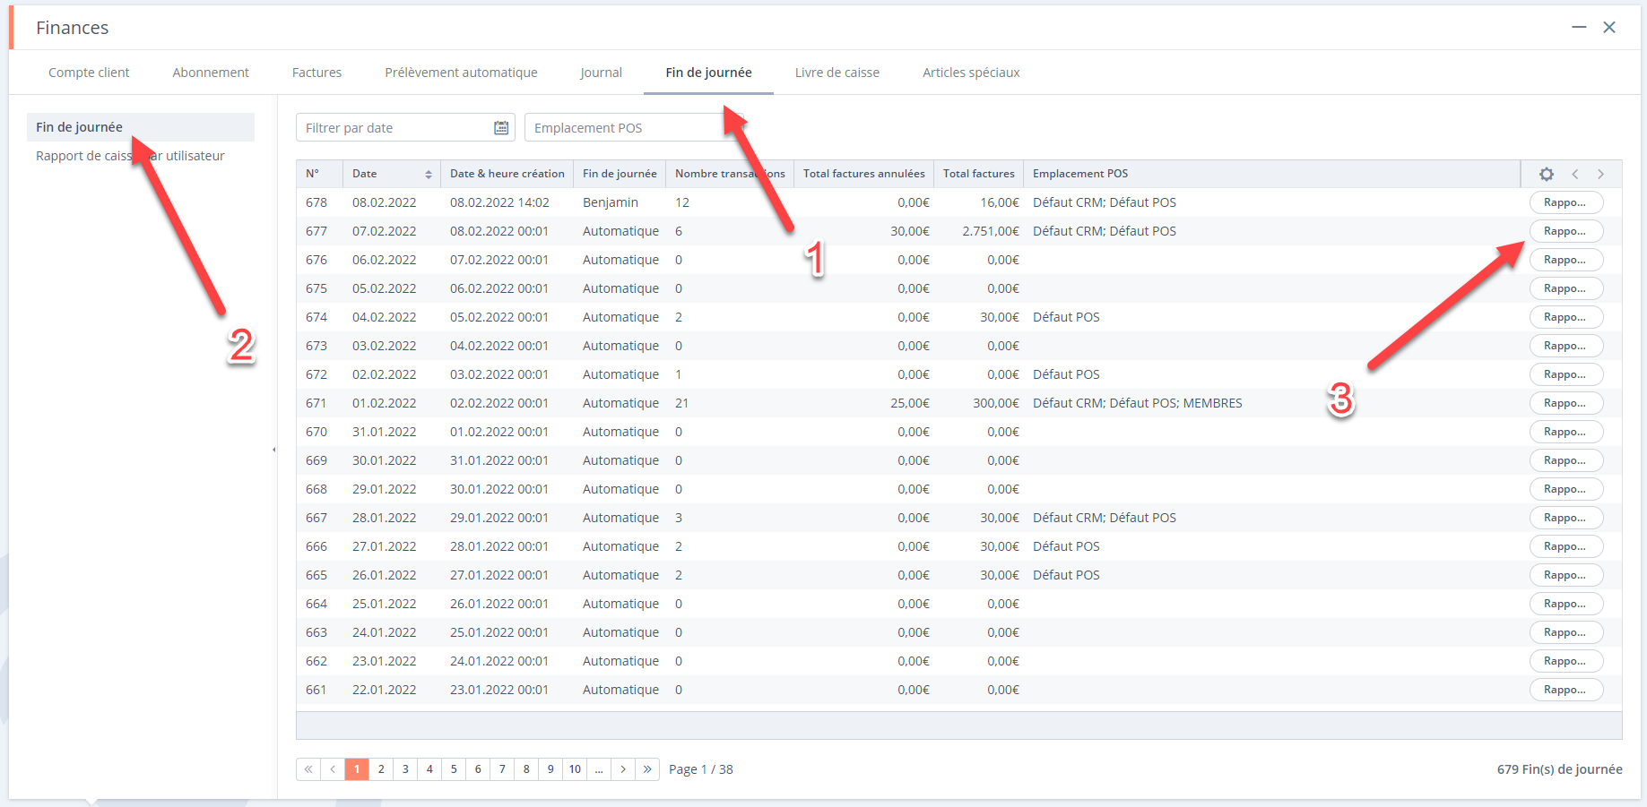Open report for row 674

click(1566, 317)
